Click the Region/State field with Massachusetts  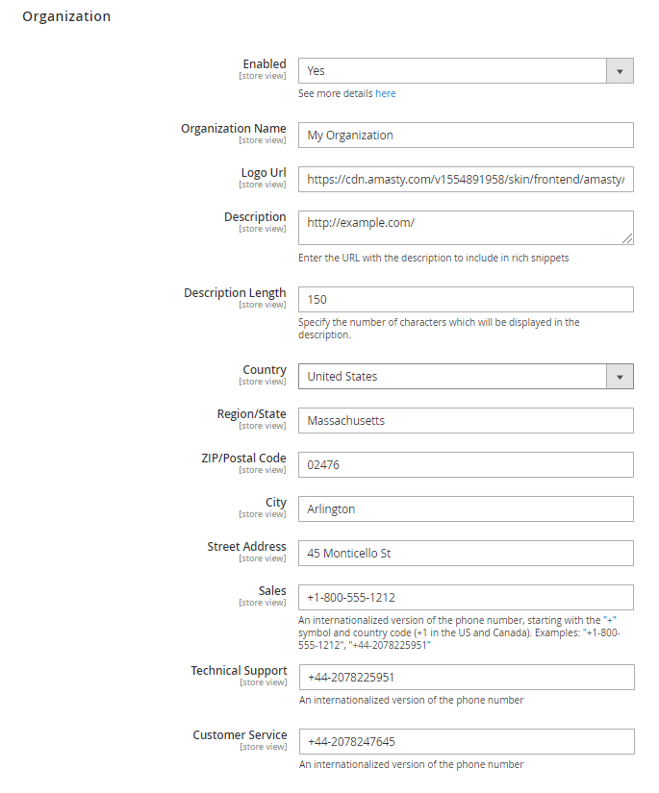(x=466, y=421)
